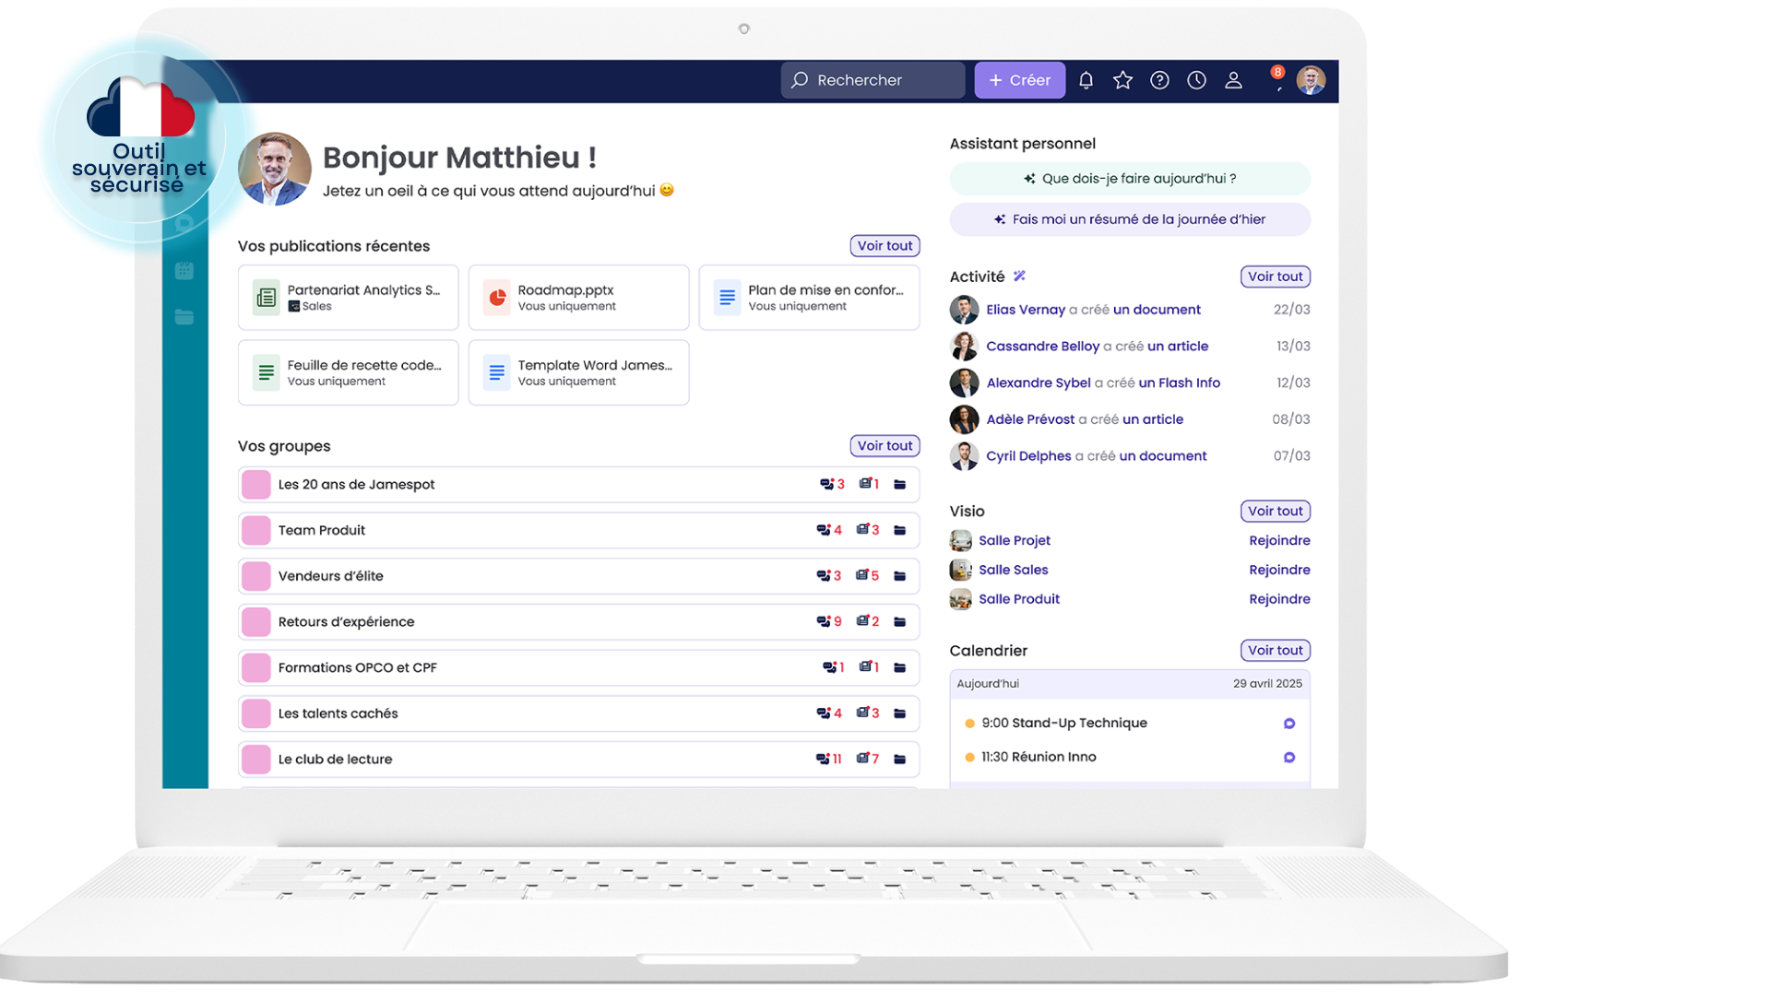
Task: Open Elias Vernay's profile link
Action: coord(1025,310)
